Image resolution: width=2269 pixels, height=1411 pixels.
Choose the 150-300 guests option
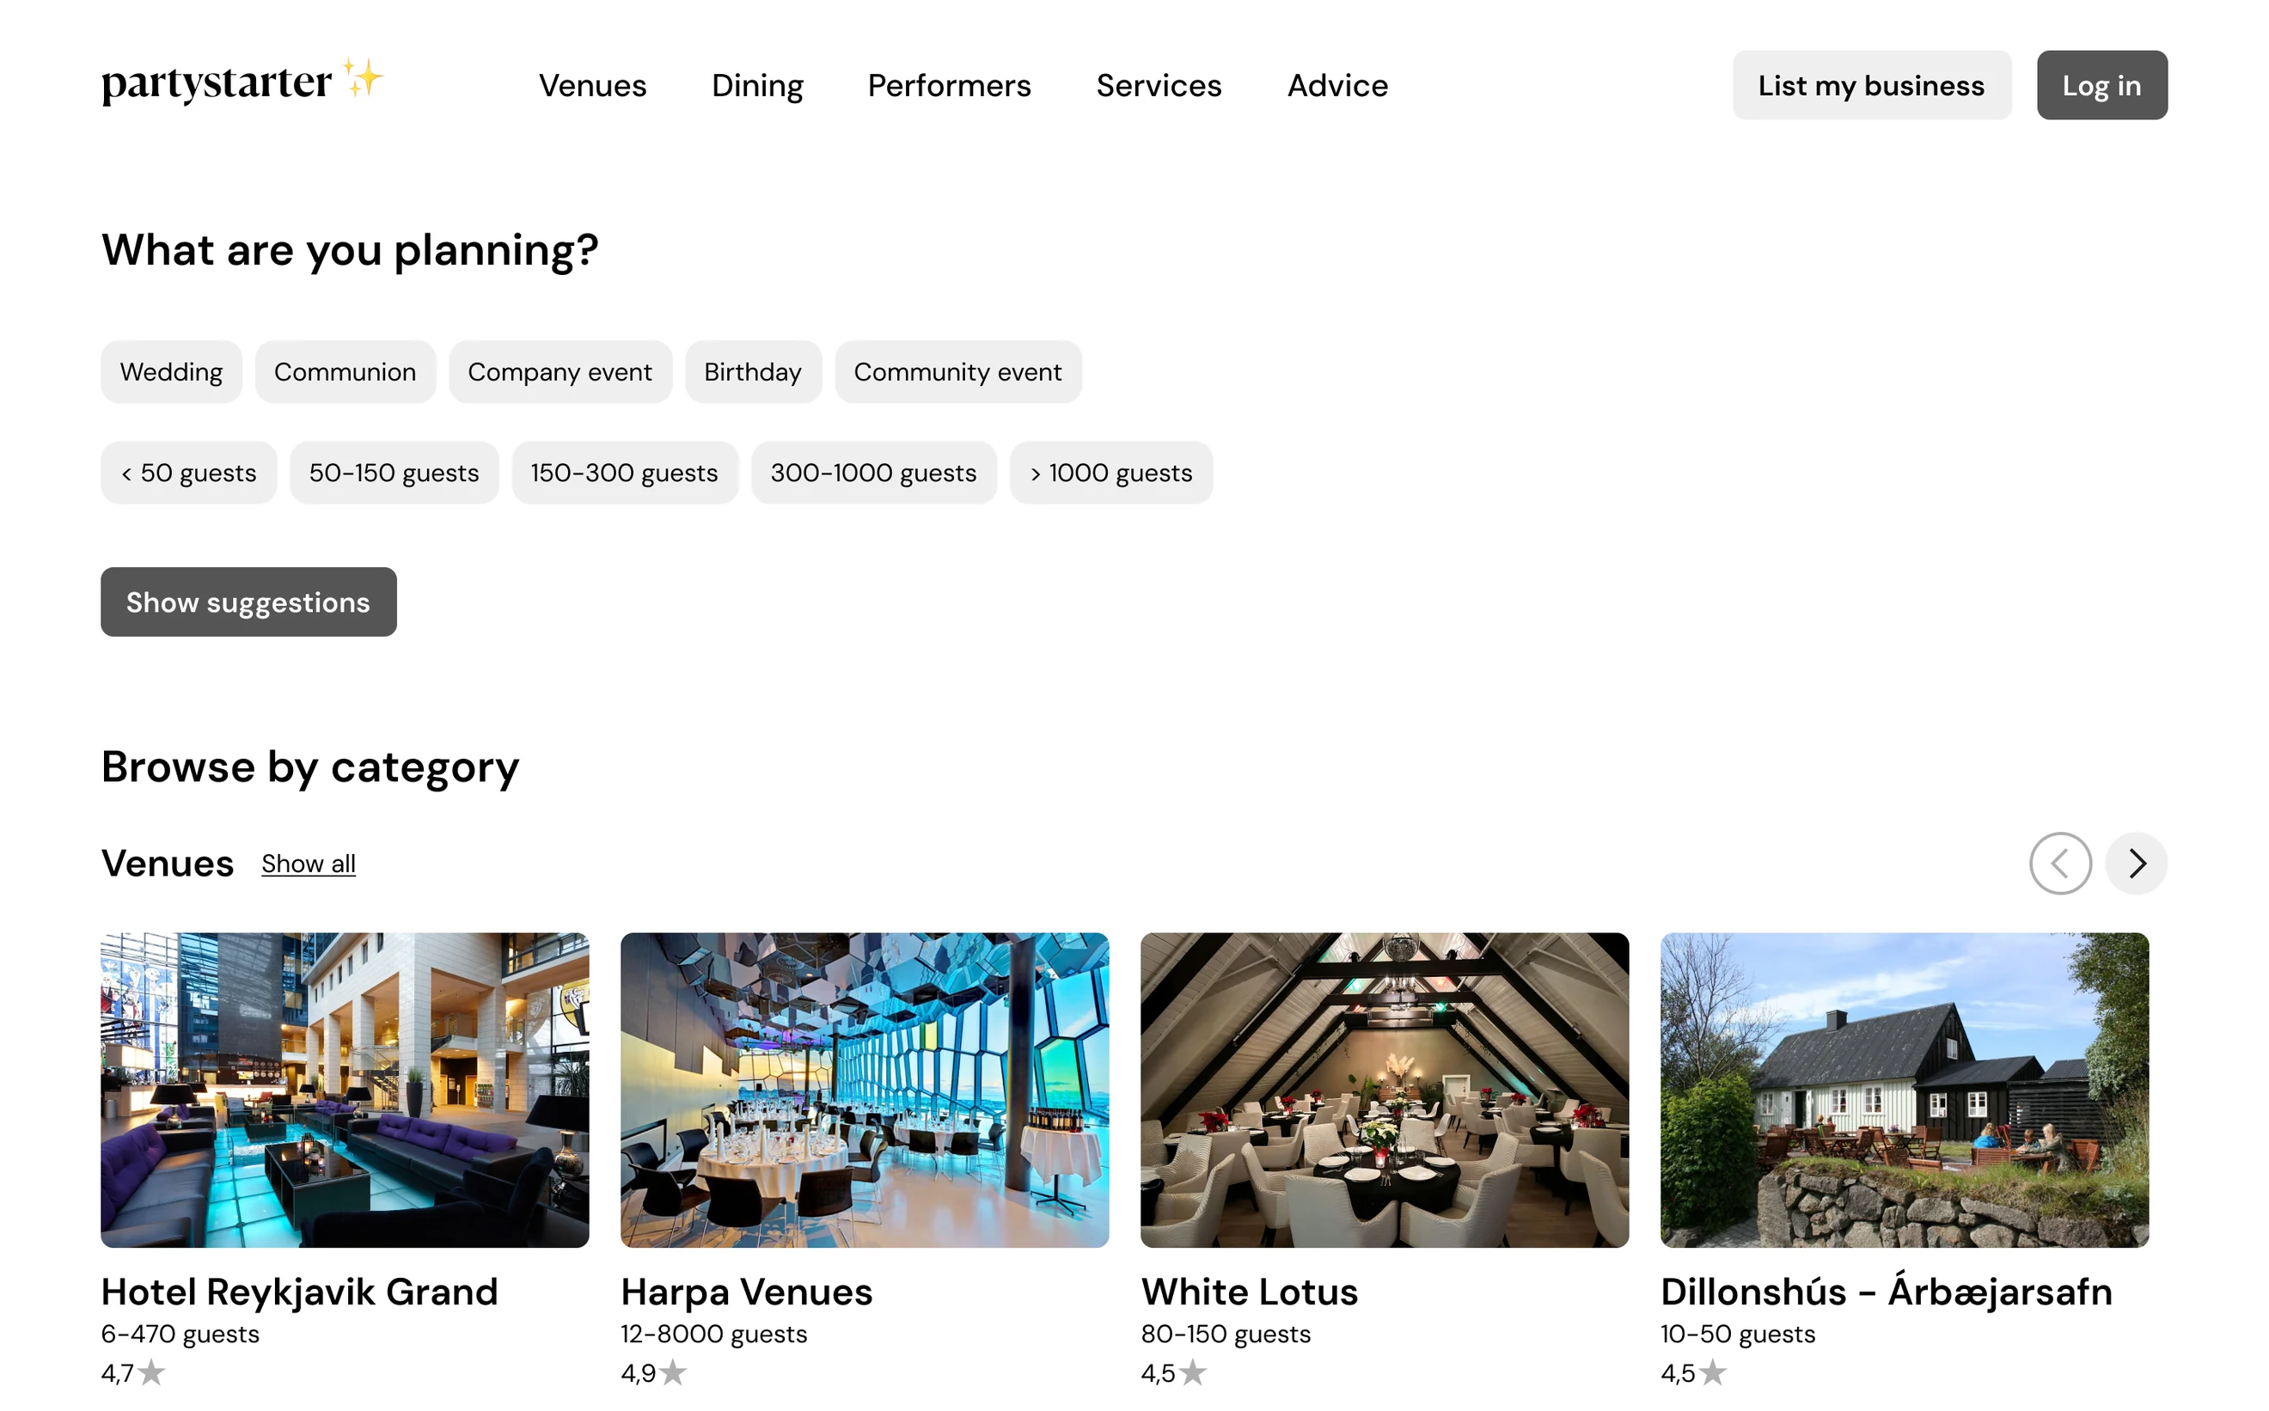click(x=625, y=473)
